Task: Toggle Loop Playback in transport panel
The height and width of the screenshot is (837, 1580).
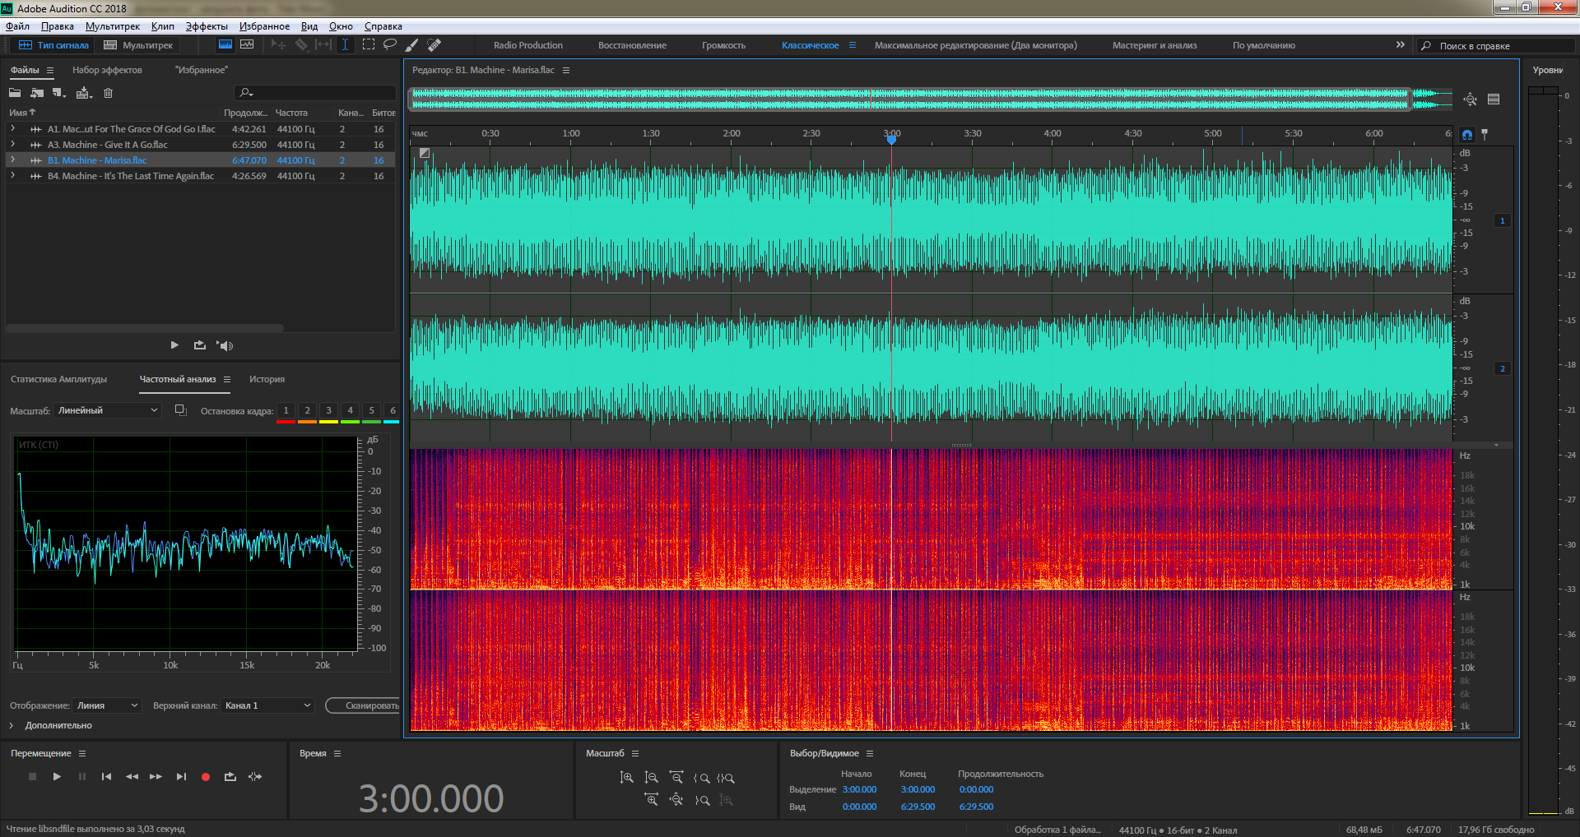Action: 230,777
